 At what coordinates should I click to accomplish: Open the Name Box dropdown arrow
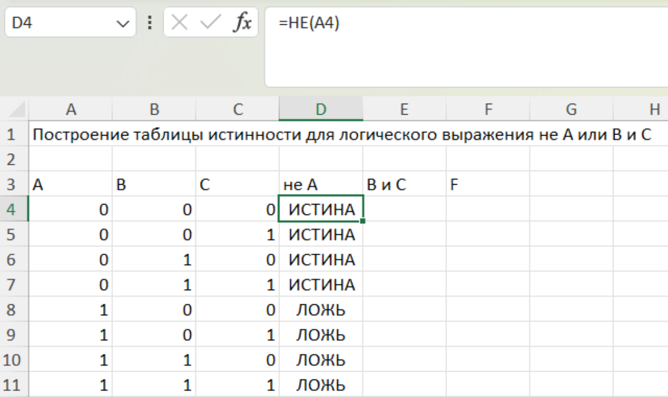(x=122, y=24)
